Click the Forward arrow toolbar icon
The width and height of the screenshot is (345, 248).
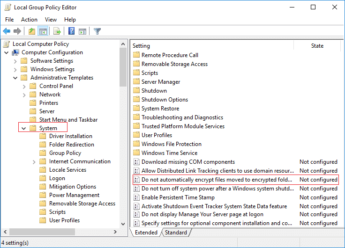17,31
